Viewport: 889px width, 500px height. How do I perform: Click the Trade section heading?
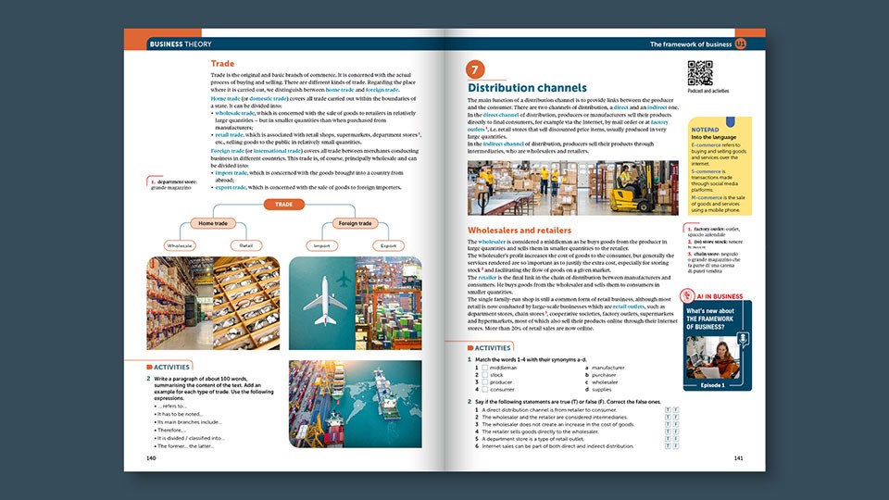pyautogui.click(x=222, y=64)
